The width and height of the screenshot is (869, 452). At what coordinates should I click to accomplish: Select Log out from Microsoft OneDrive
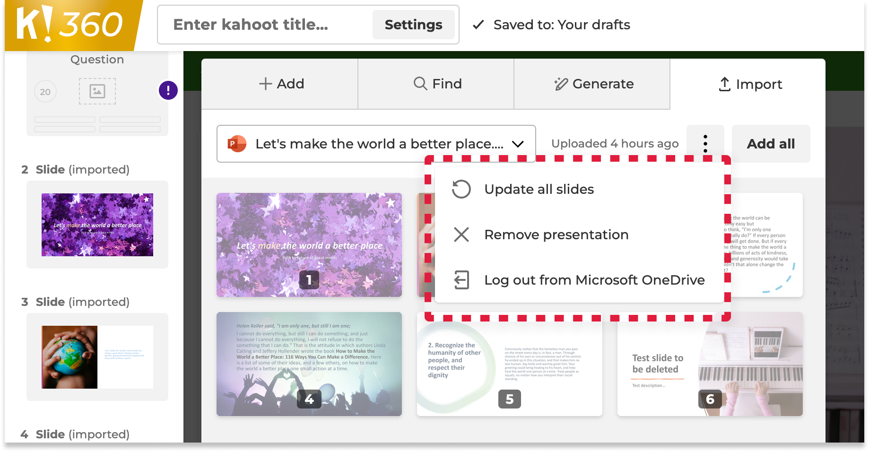click(579, 280)
